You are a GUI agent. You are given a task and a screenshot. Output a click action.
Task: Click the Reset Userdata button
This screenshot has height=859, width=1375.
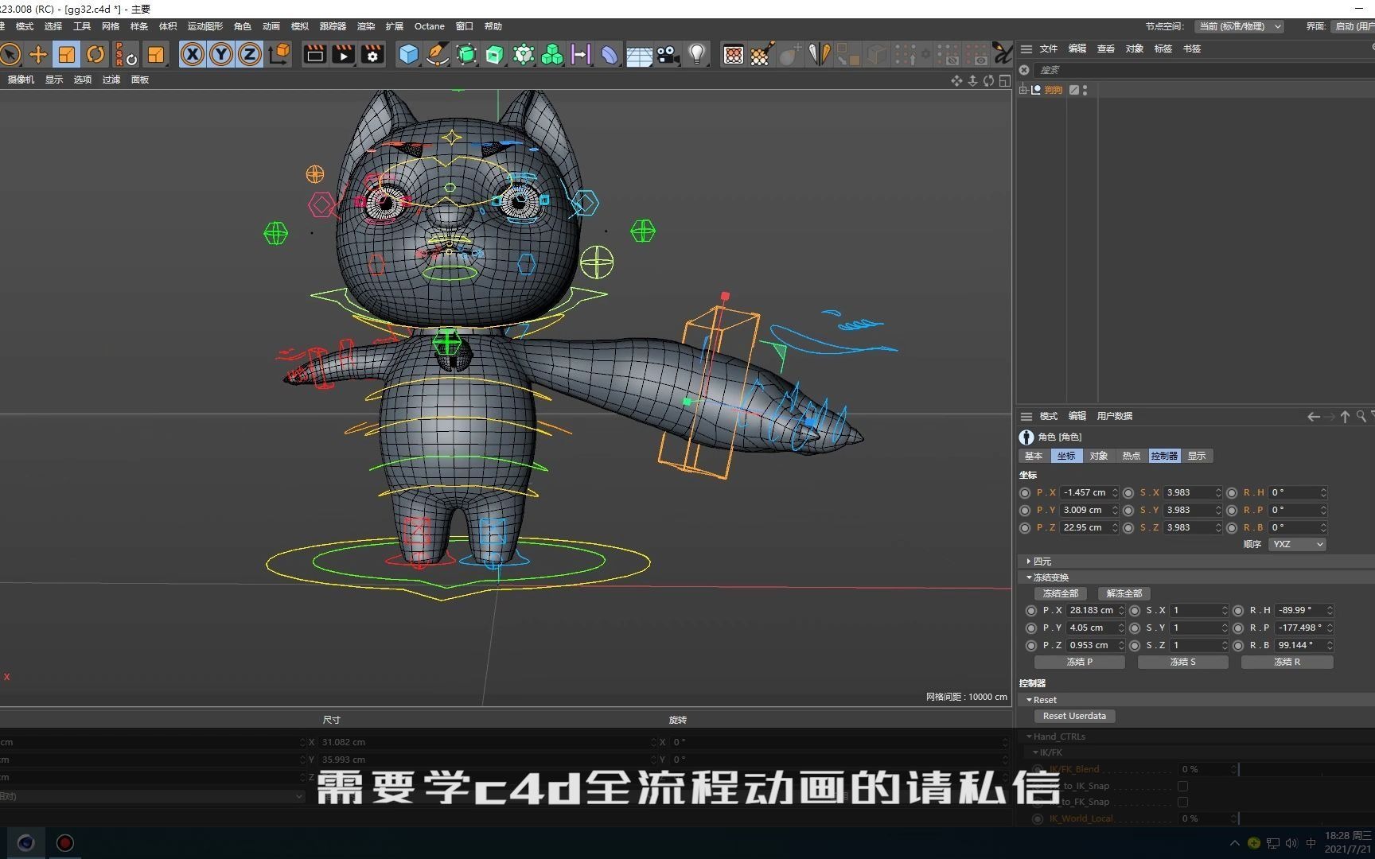[x=1074, y=716]
